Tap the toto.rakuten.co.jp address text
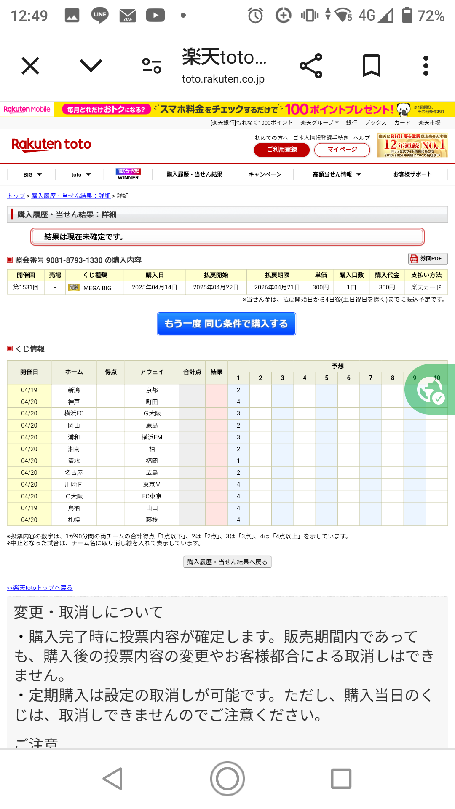Screen dimensions: 455x809 point(223,79)
